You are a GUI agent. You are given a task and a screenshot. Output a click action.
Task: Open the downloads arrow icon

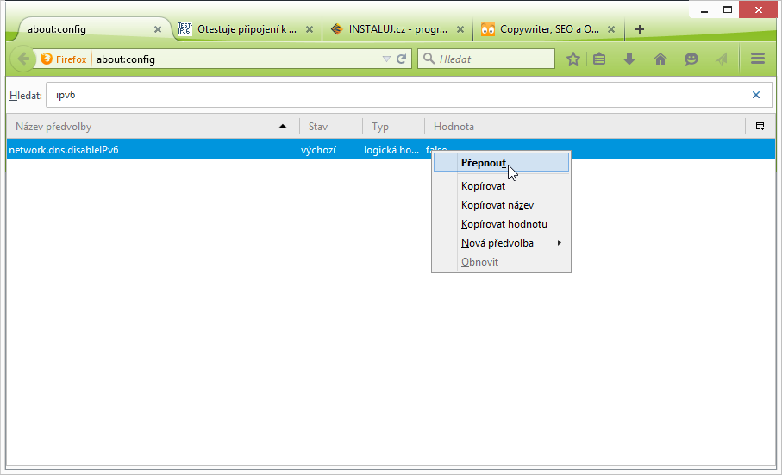point(629,59)
